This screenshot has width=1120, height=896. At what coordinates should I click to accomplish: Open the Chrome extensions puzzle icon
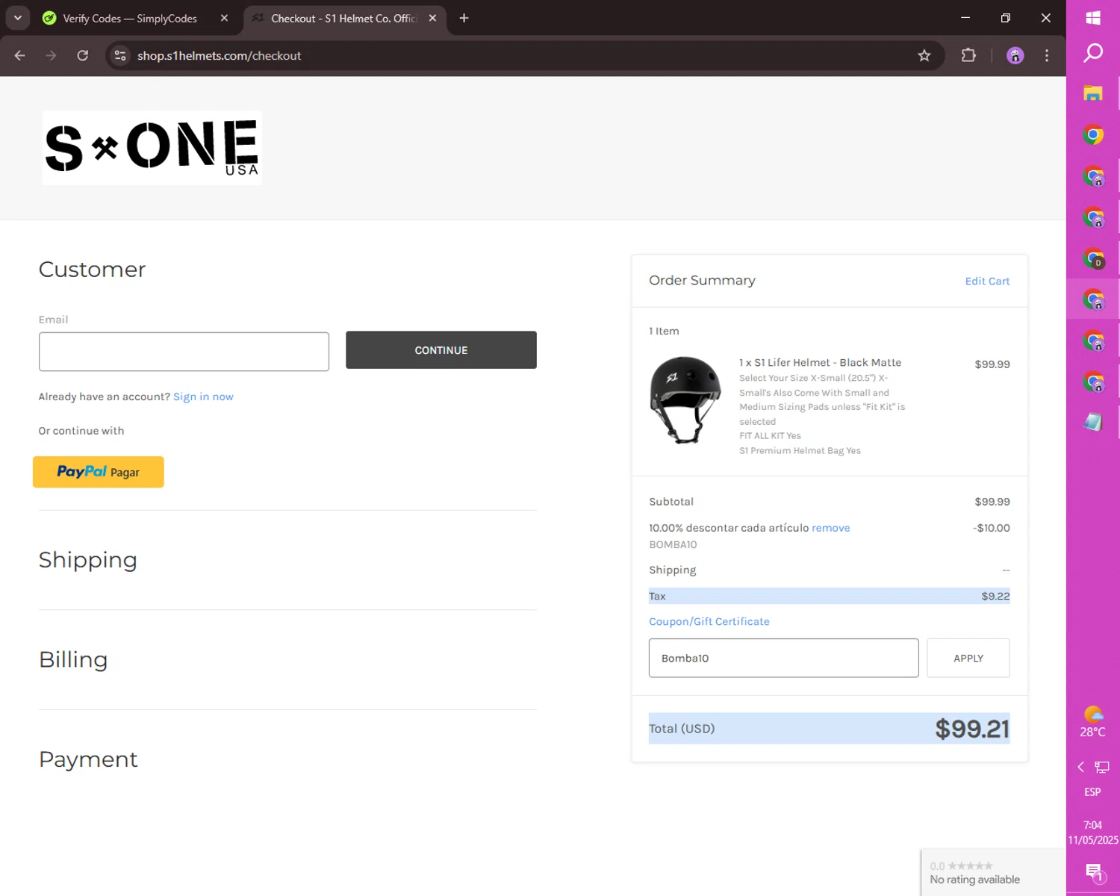[x=968, y=55]
